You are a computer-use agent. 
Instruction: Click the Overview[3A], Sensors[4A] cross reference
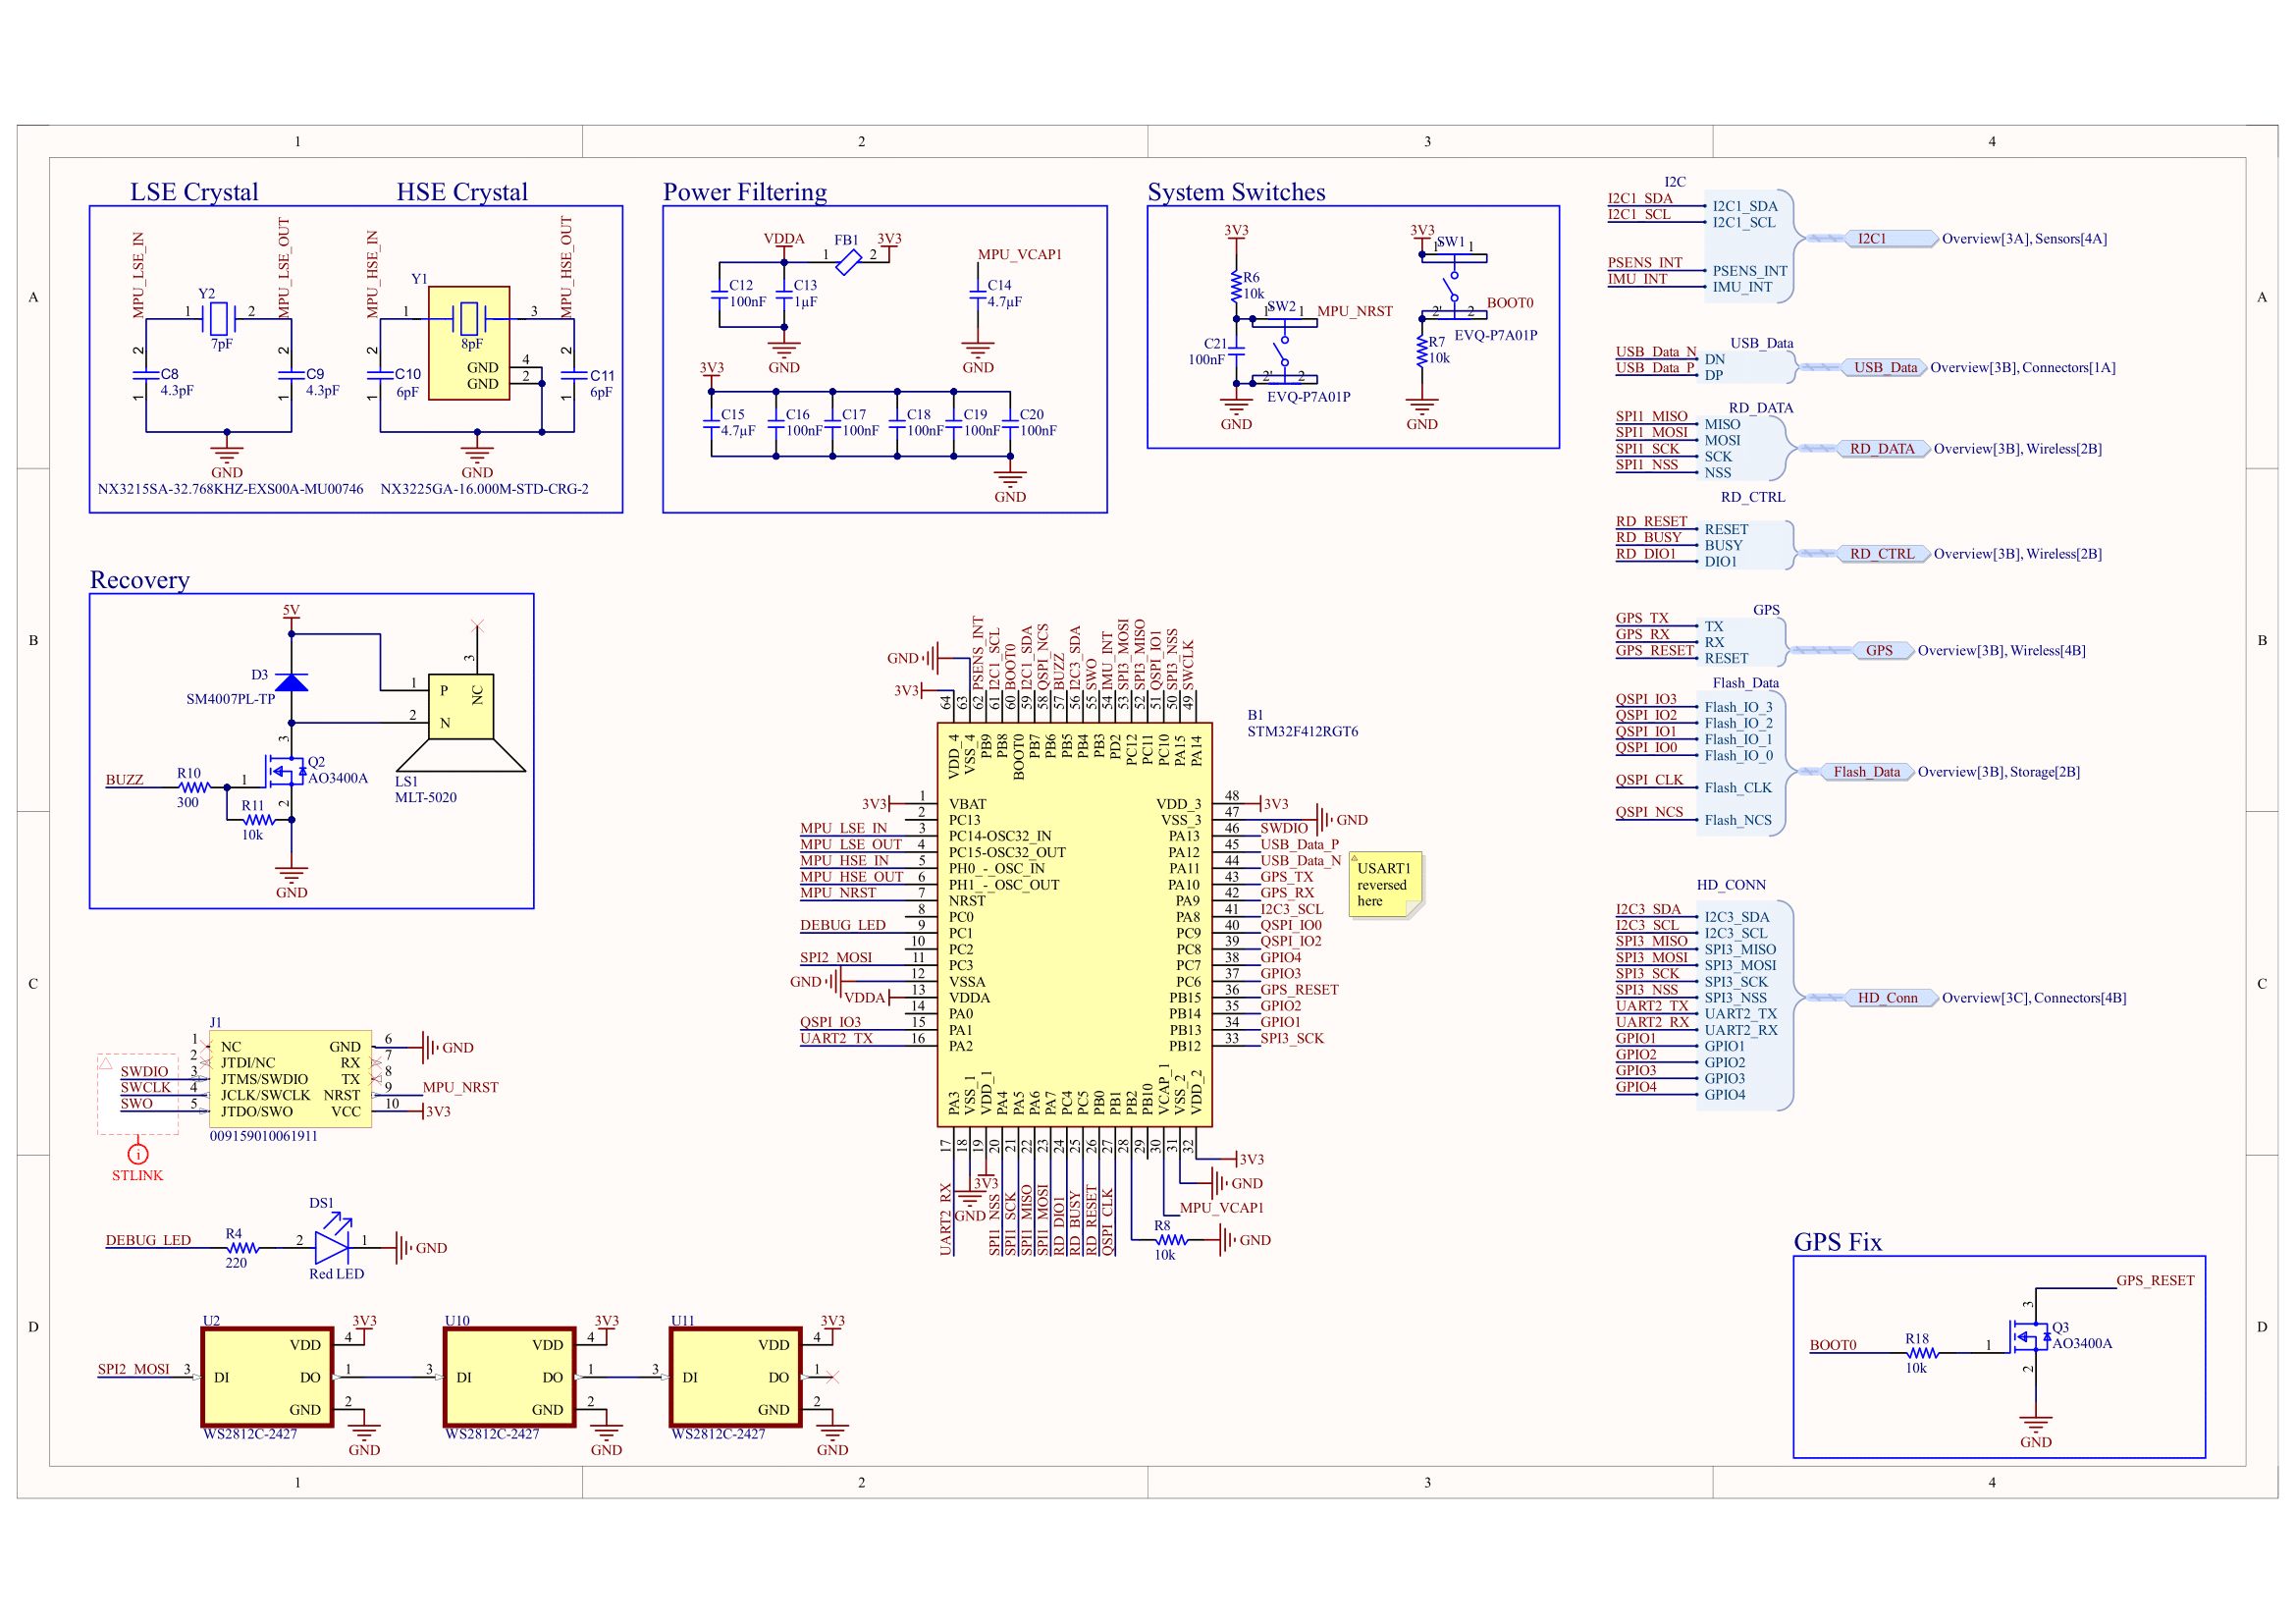click(x=2024, y=238)
